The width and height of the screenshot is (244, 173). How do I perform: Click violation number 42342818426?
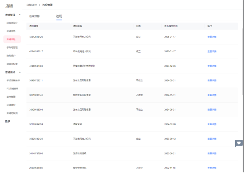[x=36, y=37]
